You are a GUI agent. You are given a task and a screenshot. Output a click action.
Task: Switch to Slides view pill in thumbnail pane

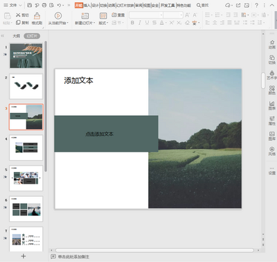32,36
